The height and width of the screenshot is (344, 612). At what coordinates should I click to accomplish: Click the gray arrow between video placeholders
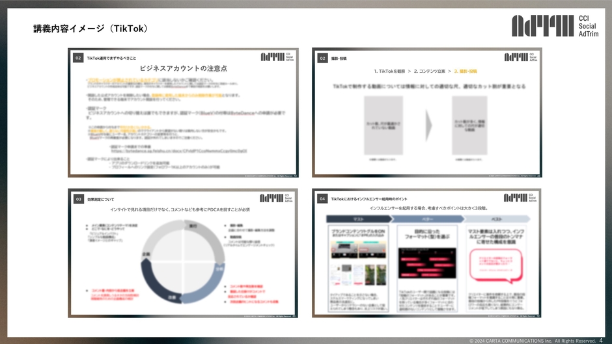tap(428, 126)
